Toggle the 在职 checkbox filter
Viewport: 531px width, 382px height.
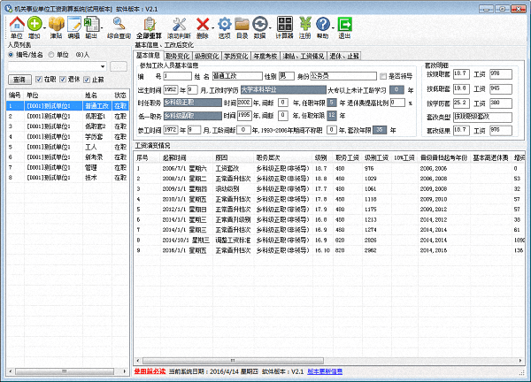click(x=37, y=80)
